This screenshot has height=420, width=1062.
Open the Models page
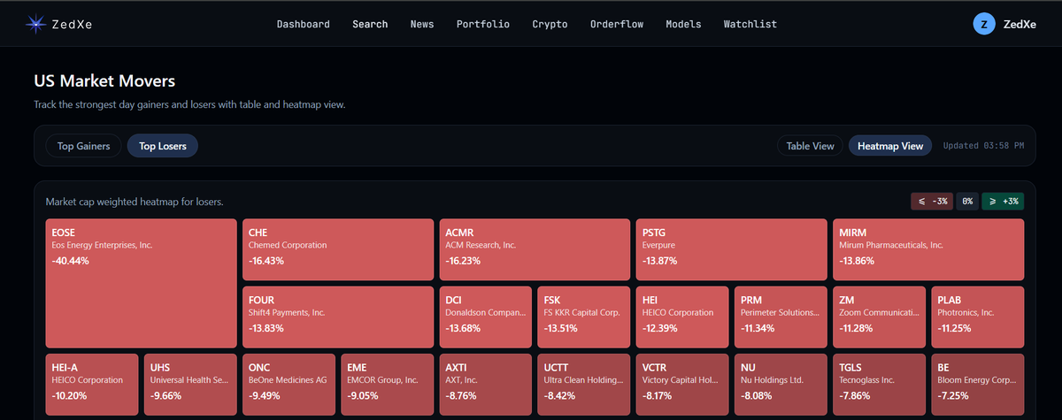(x=683, y=25)
